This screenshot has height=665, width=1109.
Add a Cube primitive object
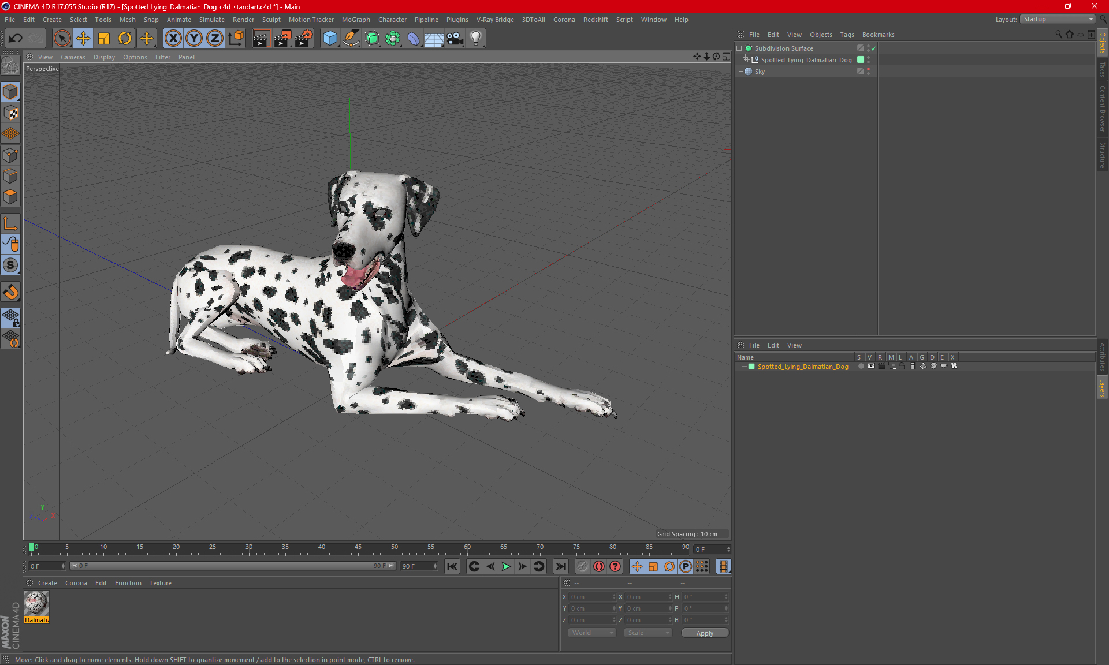click(330, 38)
